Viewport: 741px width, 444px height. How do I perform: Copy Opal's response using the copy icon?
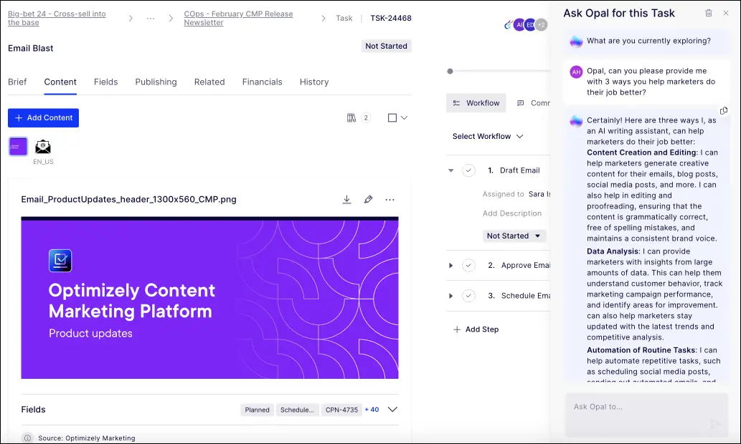(724, 110)
